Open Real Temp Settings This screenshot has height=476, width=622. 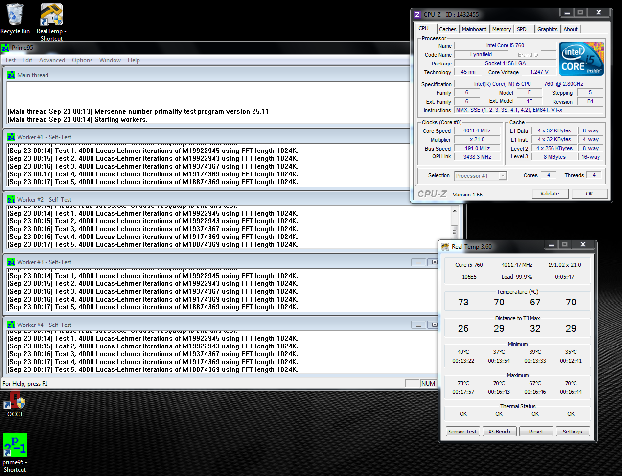(573, 431)
